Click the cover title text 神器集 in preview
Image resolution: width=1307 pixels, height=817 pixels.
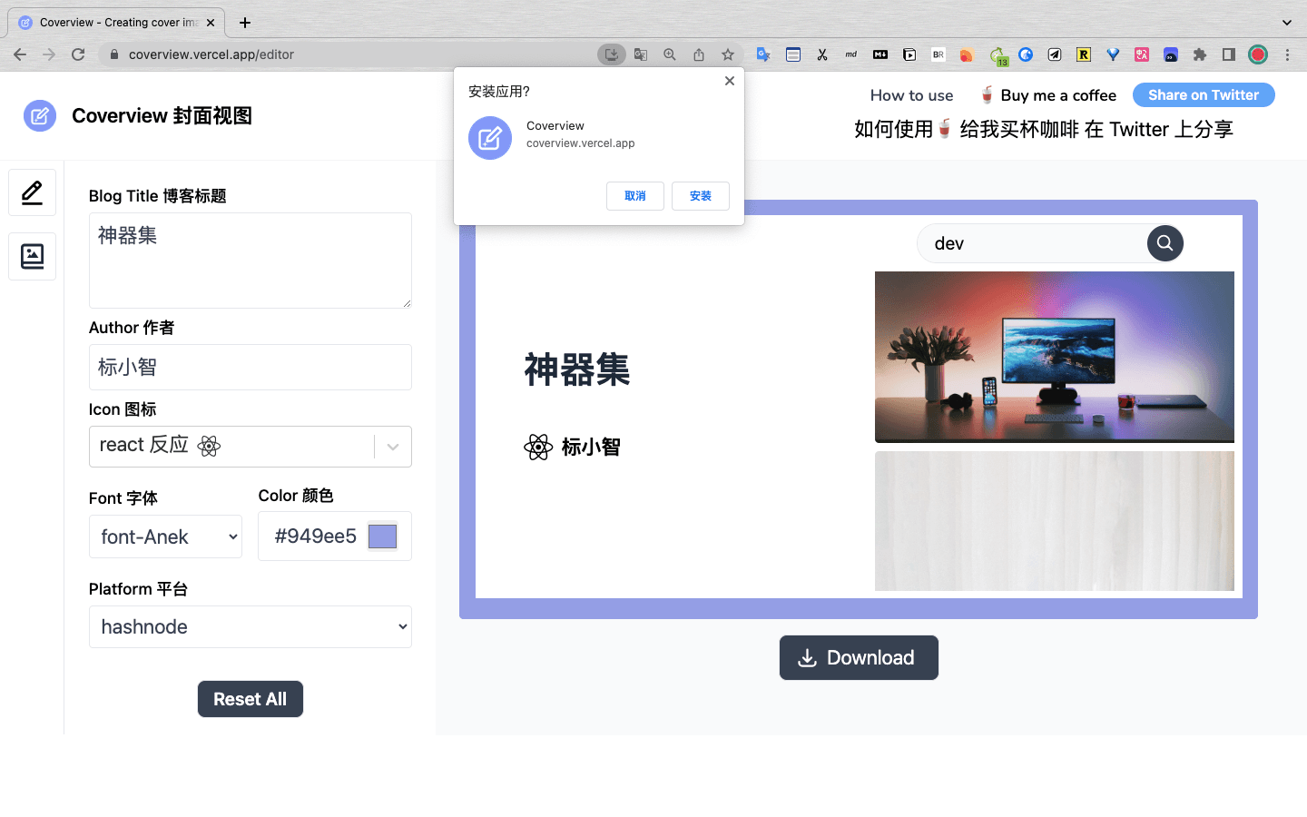(x=577, y=369)
